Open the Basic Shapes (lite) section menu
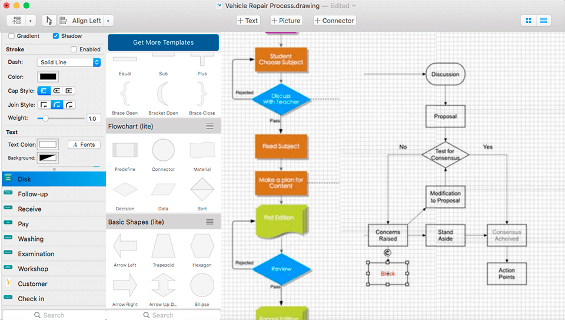The height and width of the screenshot is (320, 565). 210,222
